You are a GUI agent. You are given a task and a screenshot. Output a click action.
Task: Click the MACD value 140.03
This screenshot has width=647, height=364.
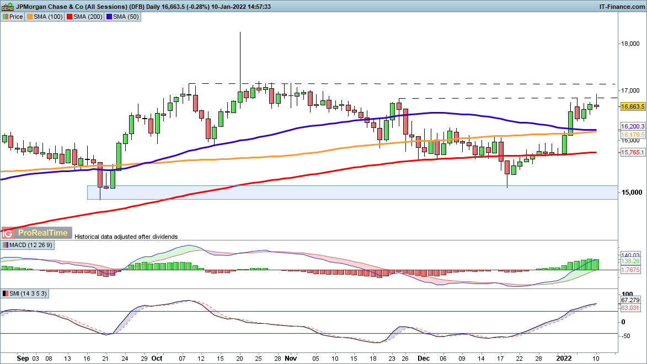tap(630, 255)
